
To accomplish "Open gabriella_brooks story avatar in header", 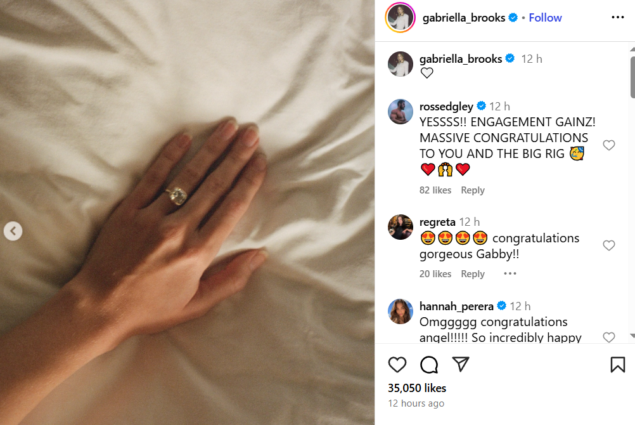I will (x=400, y=17).
